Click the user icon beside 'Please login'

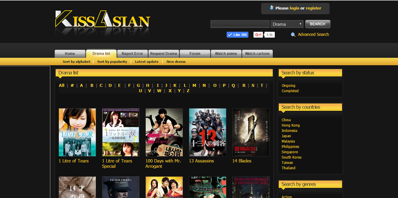pyautogui.click(x=272, y=8)
